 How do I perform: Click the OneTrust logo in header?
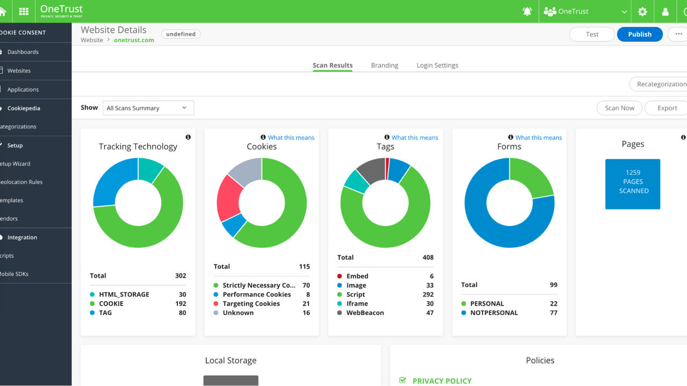point(62,11)
